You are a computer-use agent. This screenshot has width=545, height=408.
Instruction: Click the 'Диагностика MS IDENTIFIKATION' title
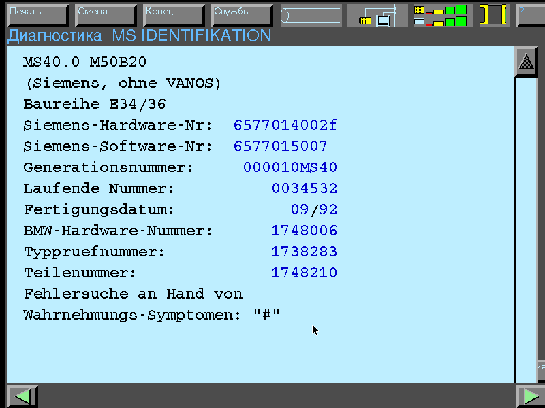pos(139,36)
